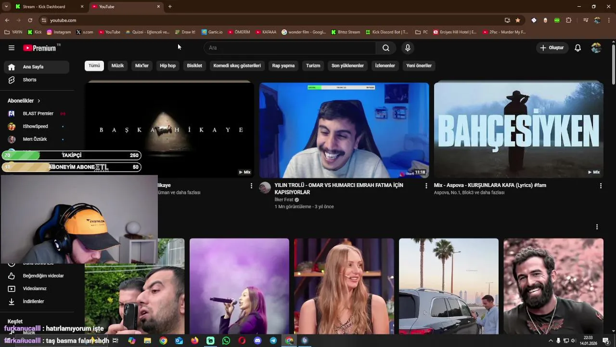
Task: Go to Ana Sayfa in sidebar
Action: 37,67
